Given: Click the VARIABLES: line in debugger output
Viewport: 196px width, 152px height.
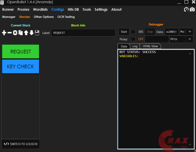Looking at the screenshot, I should [x=129, y=56].
